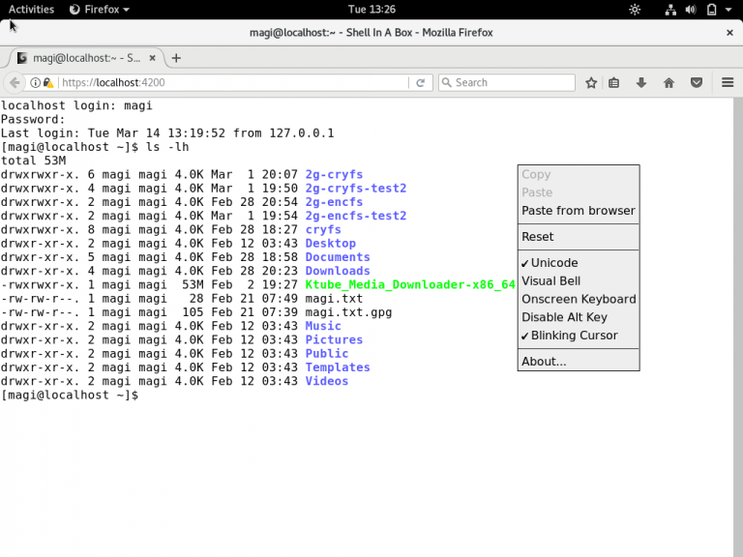The height and width of the screenshot is (557, 743).
Task: Click the Pocket icon in toolbar
Action: 696,83
